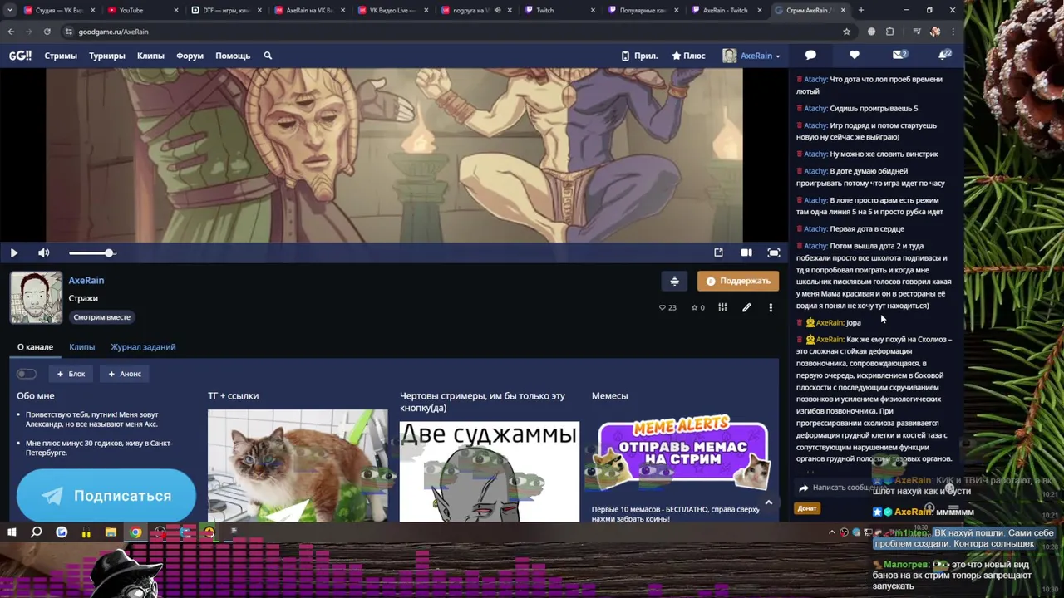Viewport: 1064px width, 598px height.
Task: Click the Смотрим вместе category tag
Action: click(x=101, y=317)
